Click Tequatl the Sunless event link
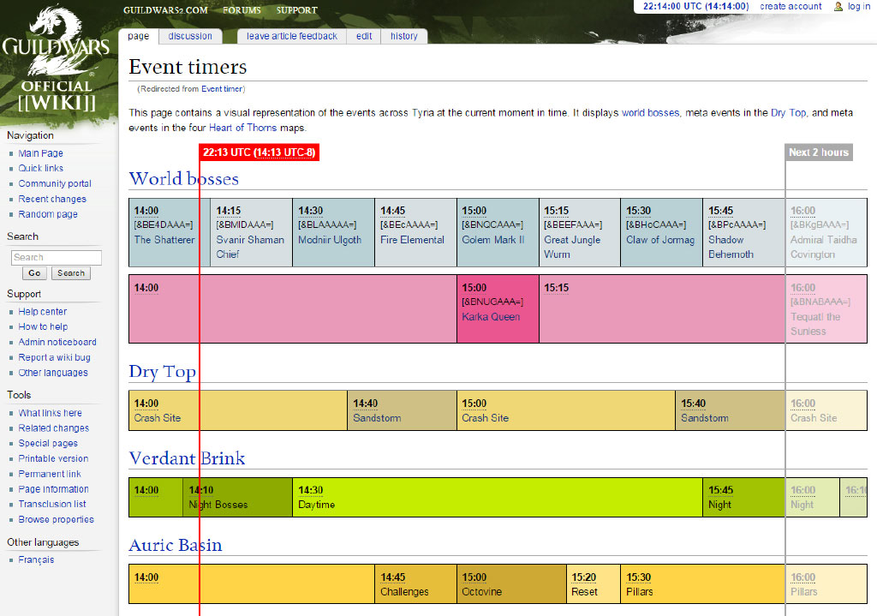Screen dimensions: 877x616 [x=815, y=325]
